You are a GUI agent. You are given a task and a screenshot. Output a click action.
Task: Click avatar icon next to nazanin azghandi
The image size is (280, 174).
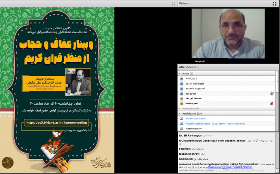coord(181,89)
